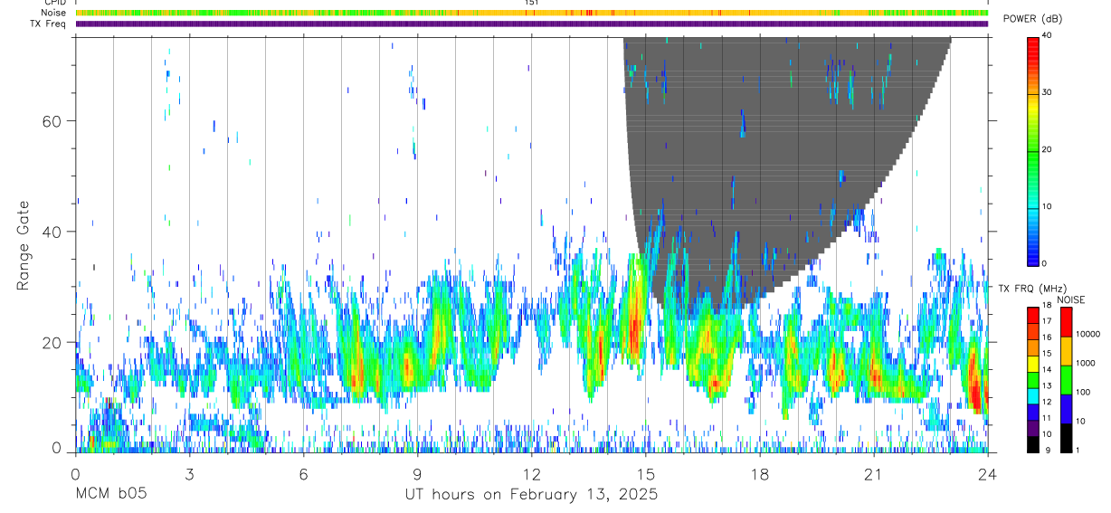The width and height of the screenshot is (1111, 513).
Task: Click the TX FRQ scale label 15
Action: point(1048,354)
